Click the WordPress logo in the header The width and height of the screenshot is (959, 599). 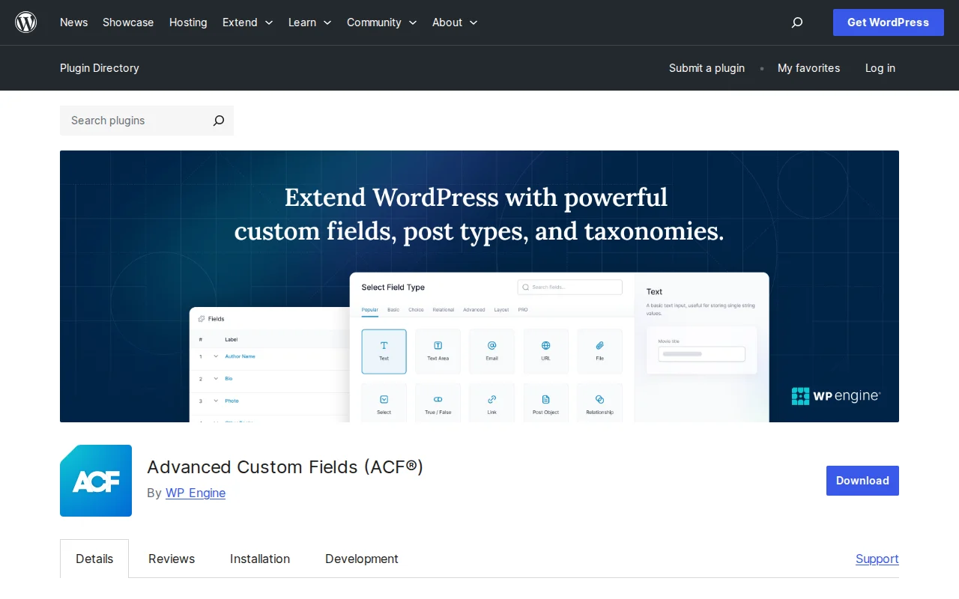coord(26,22)
